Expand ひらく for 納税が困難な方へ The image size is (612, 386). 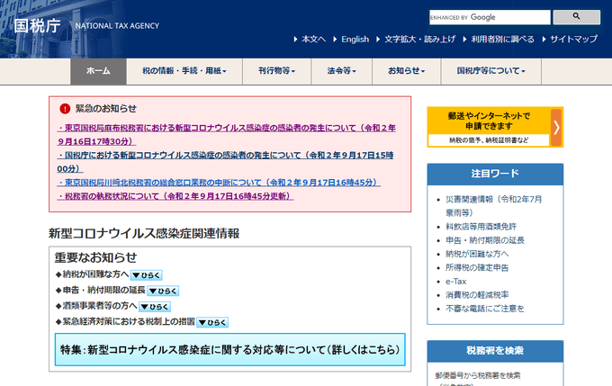click(x=147, y=275)
